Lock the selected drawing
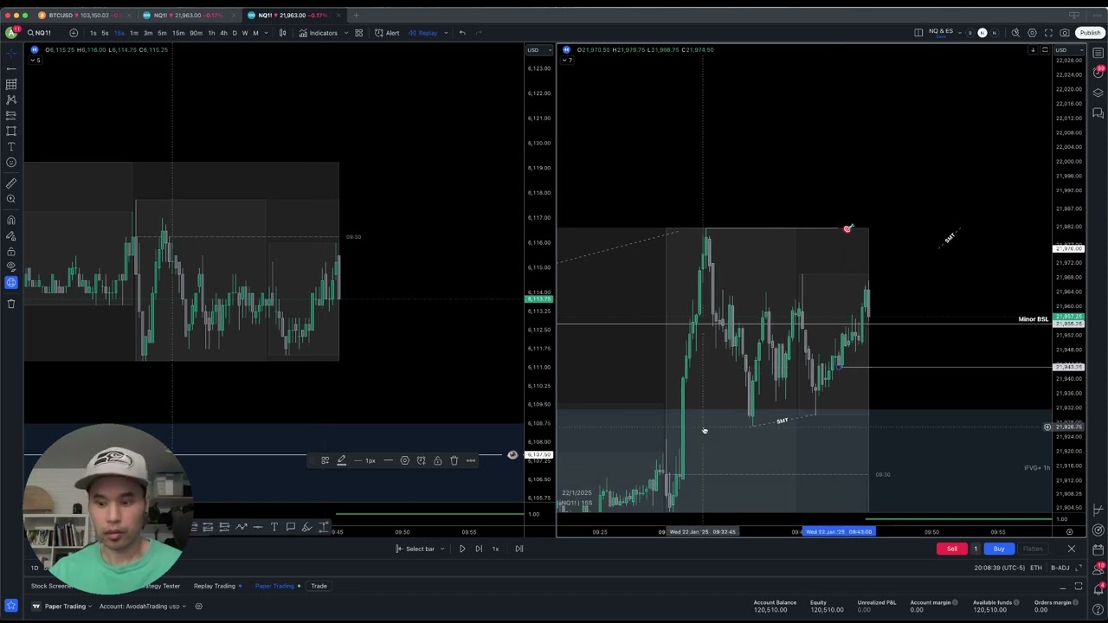This screenshot has height=623, width=1108. 437,460
